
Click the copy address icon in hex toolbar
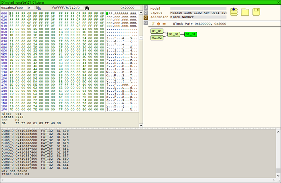(x=39, y=8)
